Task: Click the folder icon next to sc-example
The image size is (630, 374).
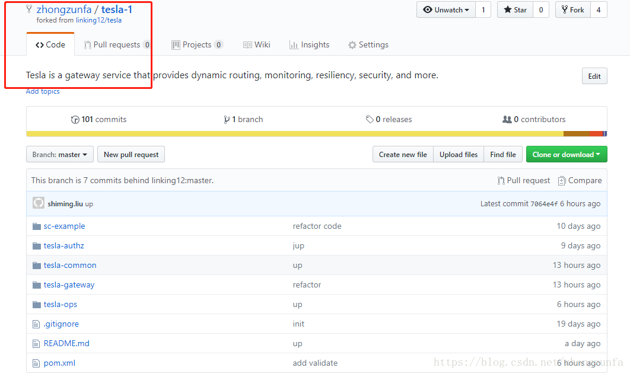Action: 37,226
